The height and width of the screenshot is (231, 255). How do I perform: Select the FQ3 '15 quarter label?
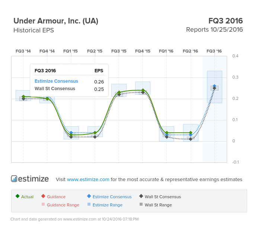click(119, 51)
